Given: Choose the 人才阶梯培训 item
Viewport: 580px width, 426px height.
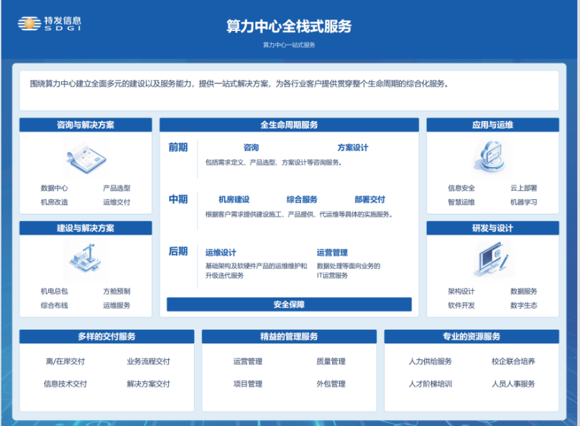Looking at the screenshot, I should 431,384.
